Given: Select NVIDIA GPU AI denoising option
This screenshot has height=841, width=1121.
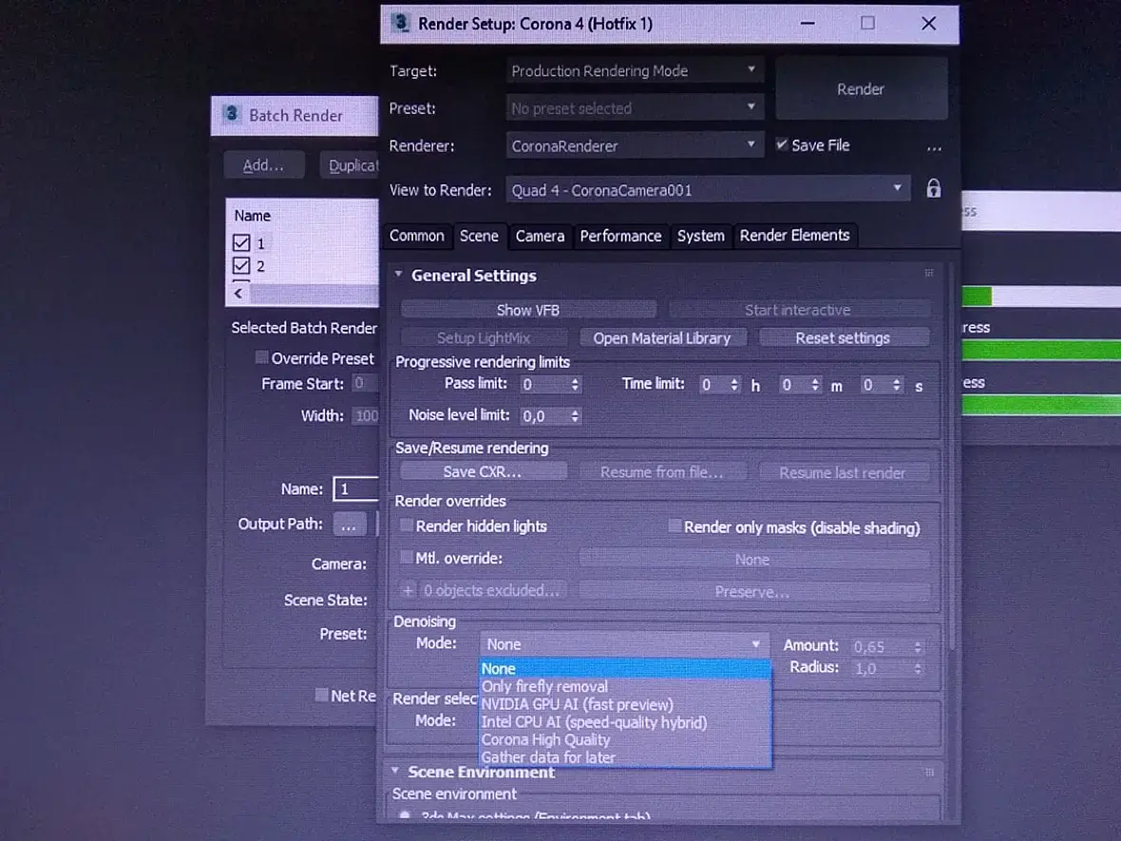Looking at the screenshot, I should coord(625,704).
